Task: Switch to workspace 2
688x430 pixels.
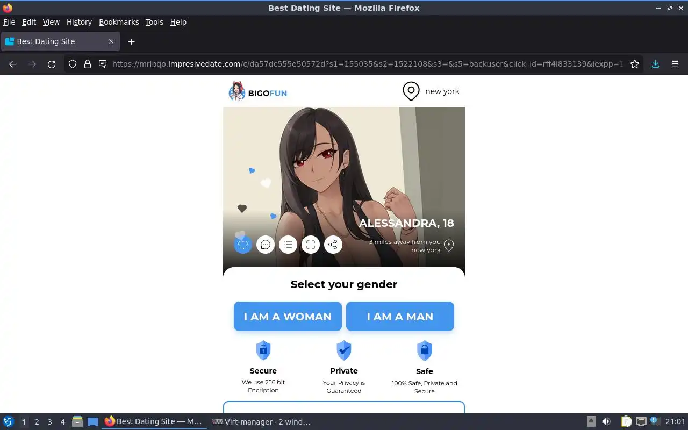Action: click(37, 422)
